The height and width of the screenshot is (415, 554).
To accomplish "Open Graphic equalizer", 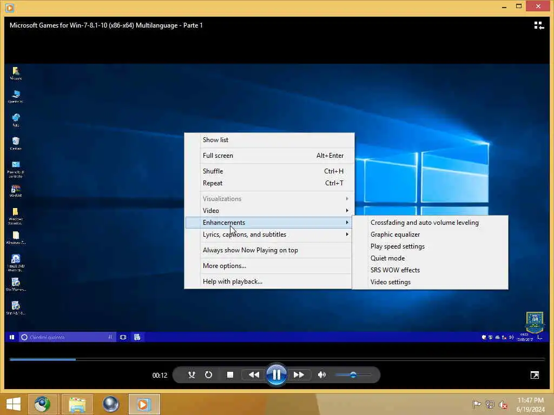I will pyautogui.click(x=430, y=235).
